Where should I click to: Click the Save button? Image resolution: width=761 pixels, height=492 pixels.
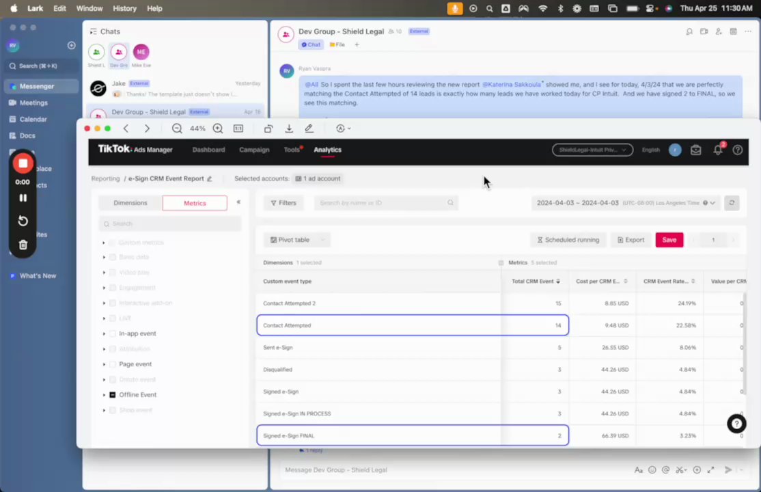669,240
